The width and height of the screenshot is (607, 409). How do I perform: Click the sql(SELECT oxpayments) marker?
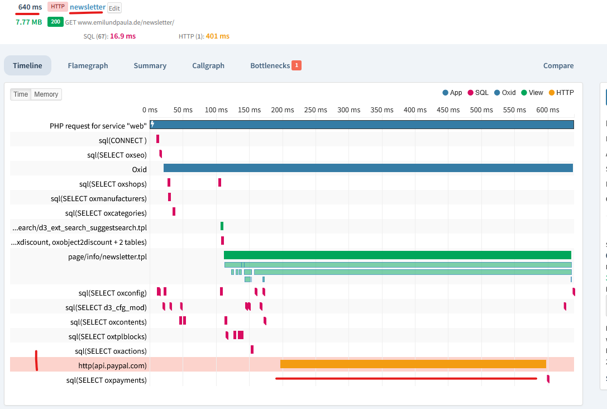tap(548, 379)
